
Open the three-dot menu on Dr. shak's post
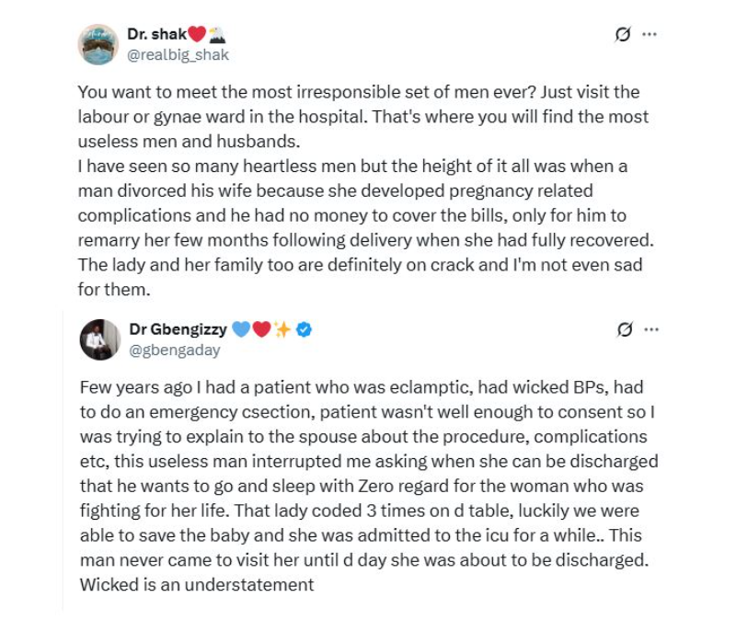tap(650, 35)
